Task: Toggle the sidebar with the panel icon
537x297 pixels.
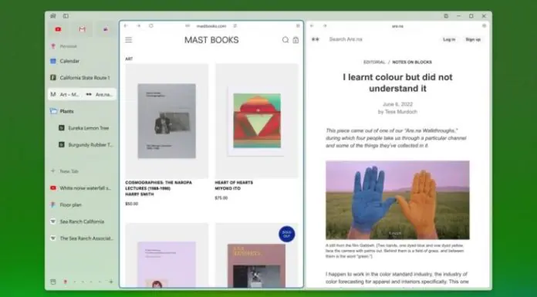Action: 66,16
